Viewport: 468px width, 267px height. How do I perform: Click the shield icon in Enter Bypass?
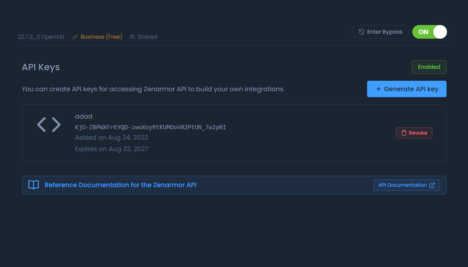[x=361, y=32]
